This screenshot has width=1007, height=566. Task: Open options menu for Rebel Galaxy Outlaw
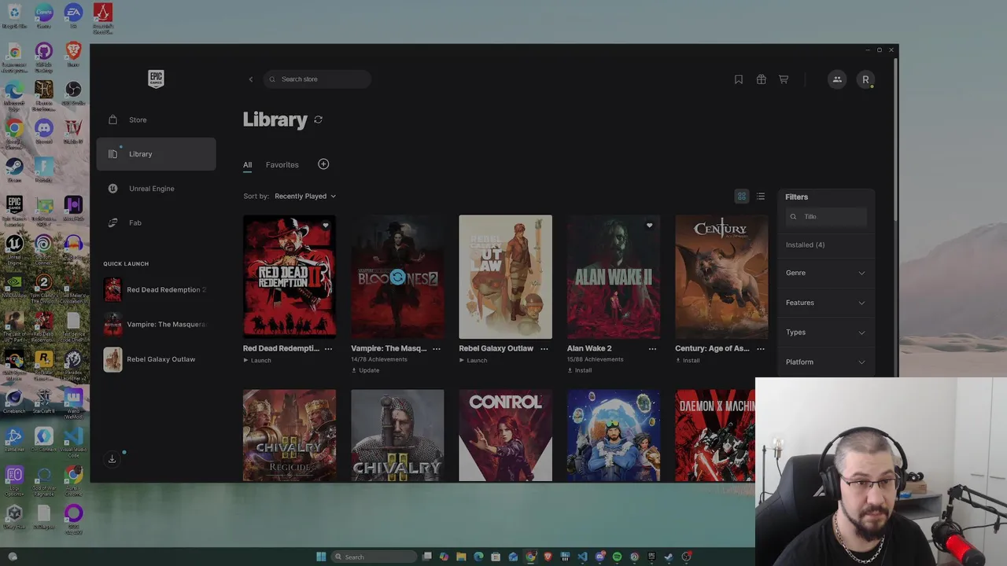(544, 348)
